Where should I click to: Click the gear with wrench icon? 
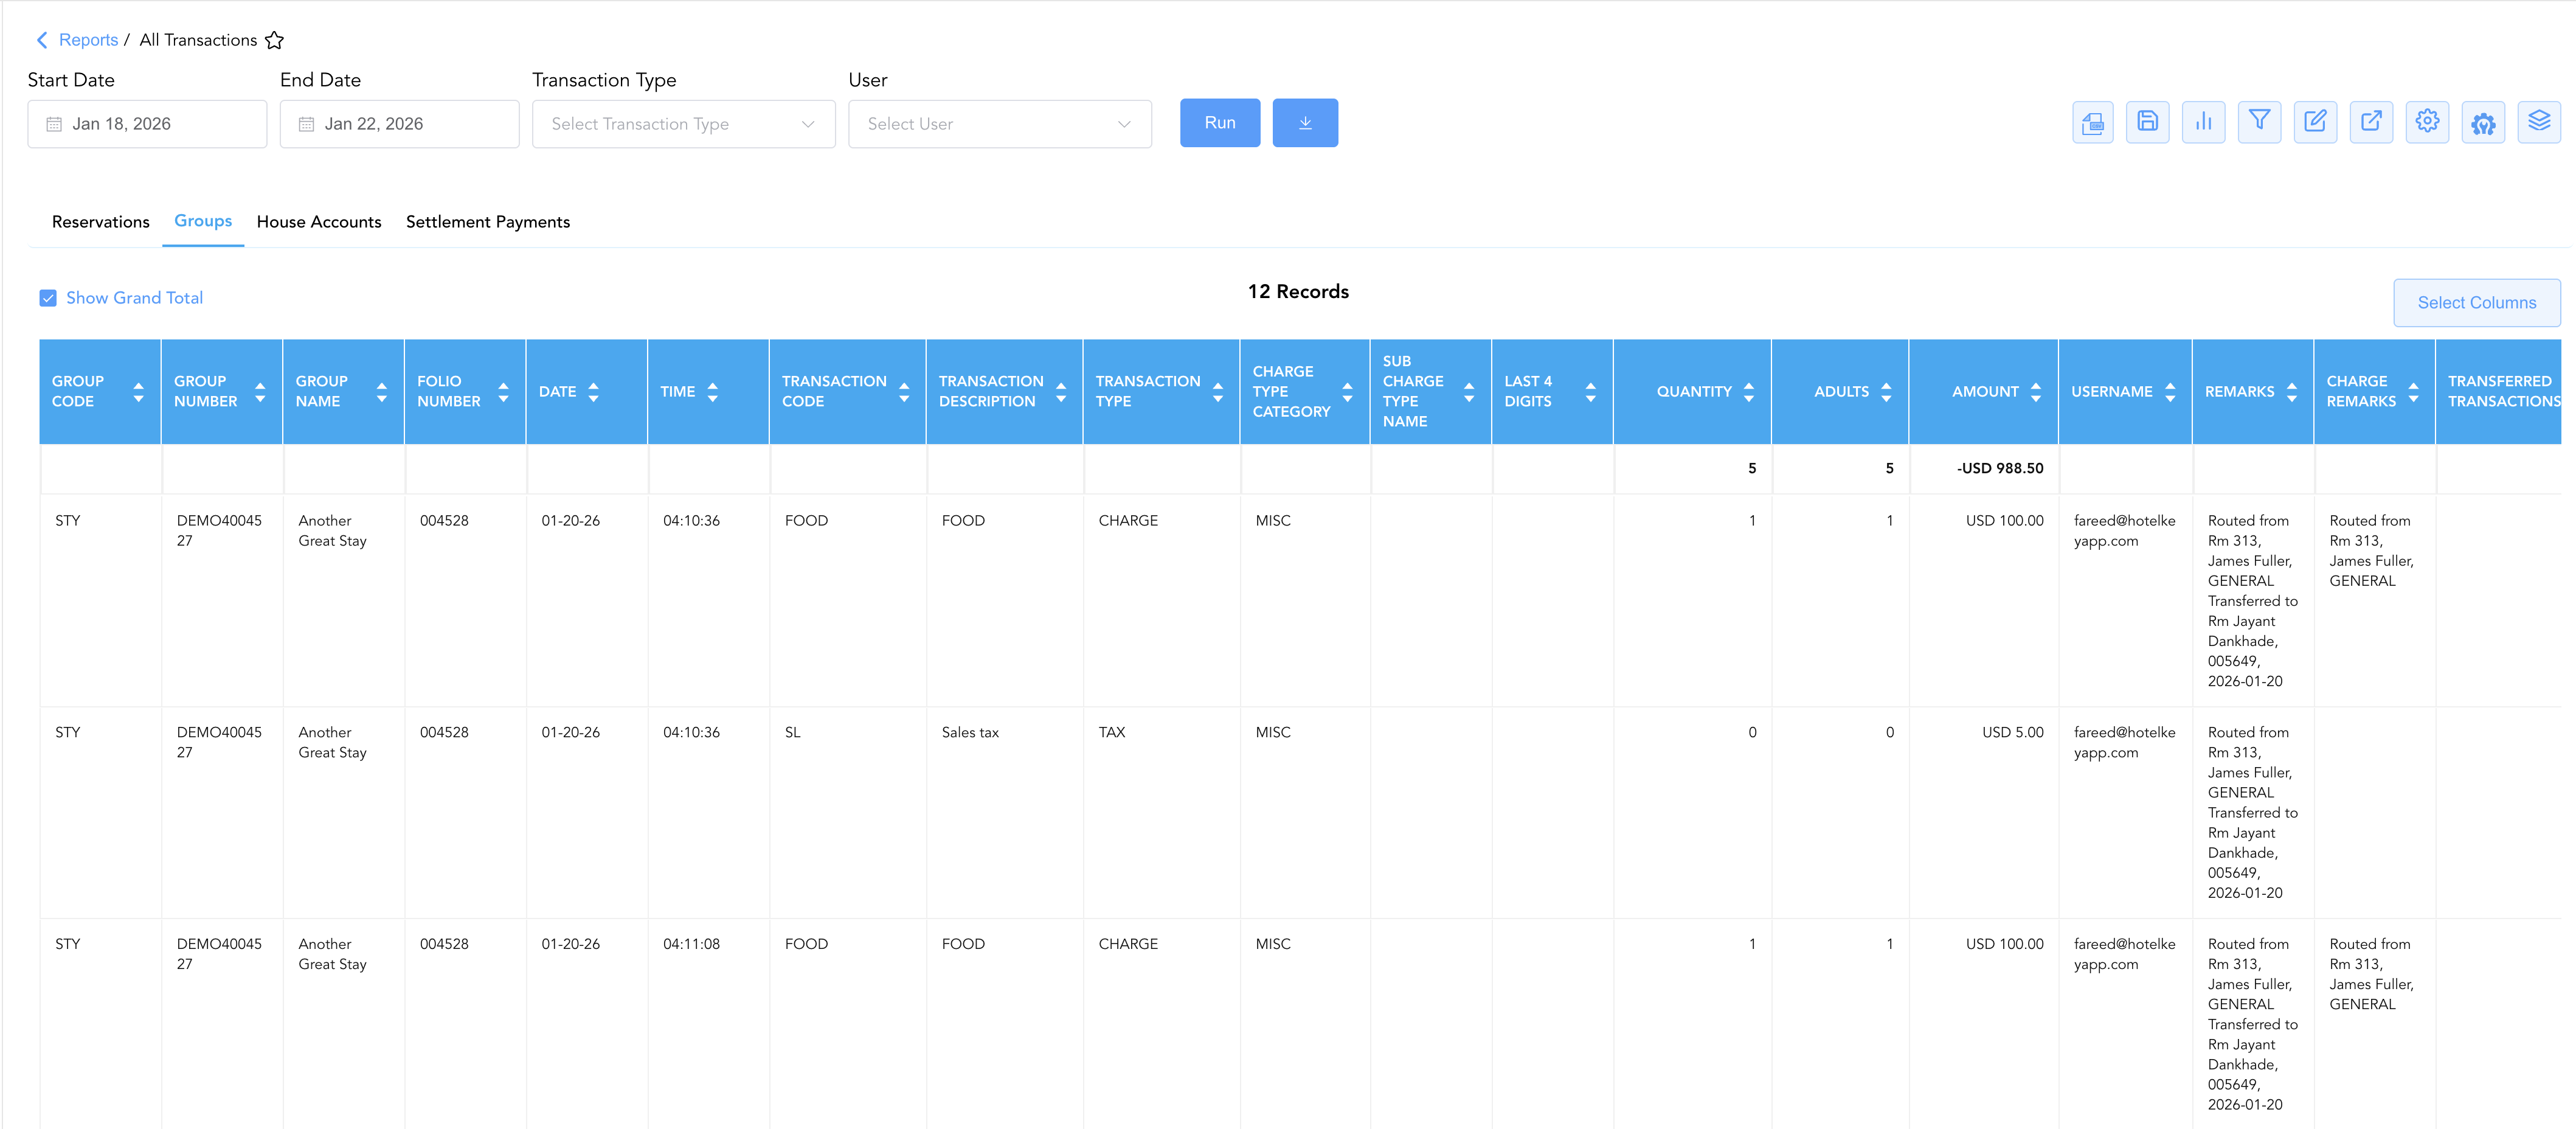point(2483,123)
